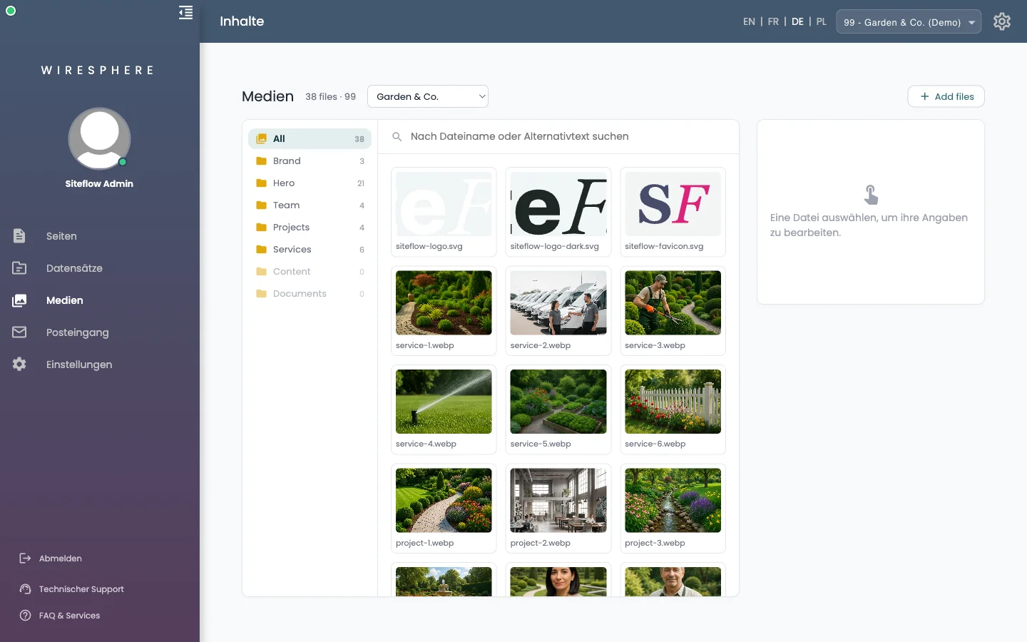Click the search magnifier icon in the media panel

(397, 136)
